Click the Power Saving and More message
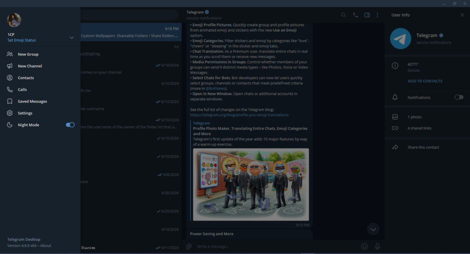 pos(212,234)
